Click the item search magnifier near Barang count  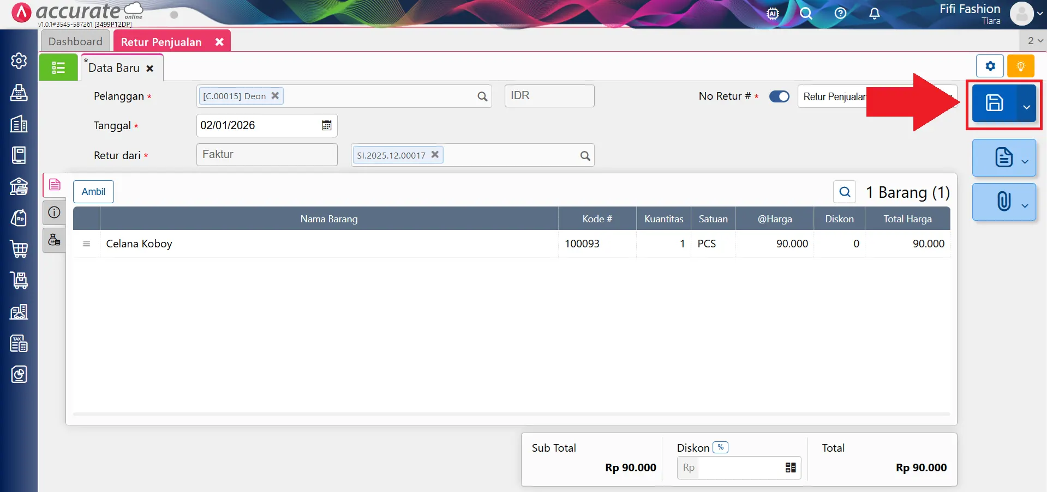[x=844, y=192]
